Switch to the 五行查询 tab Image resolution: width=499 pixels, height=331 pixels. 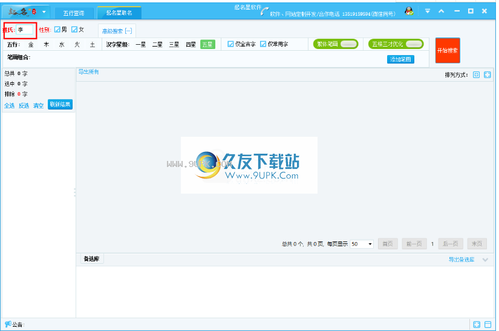point(74,13)
